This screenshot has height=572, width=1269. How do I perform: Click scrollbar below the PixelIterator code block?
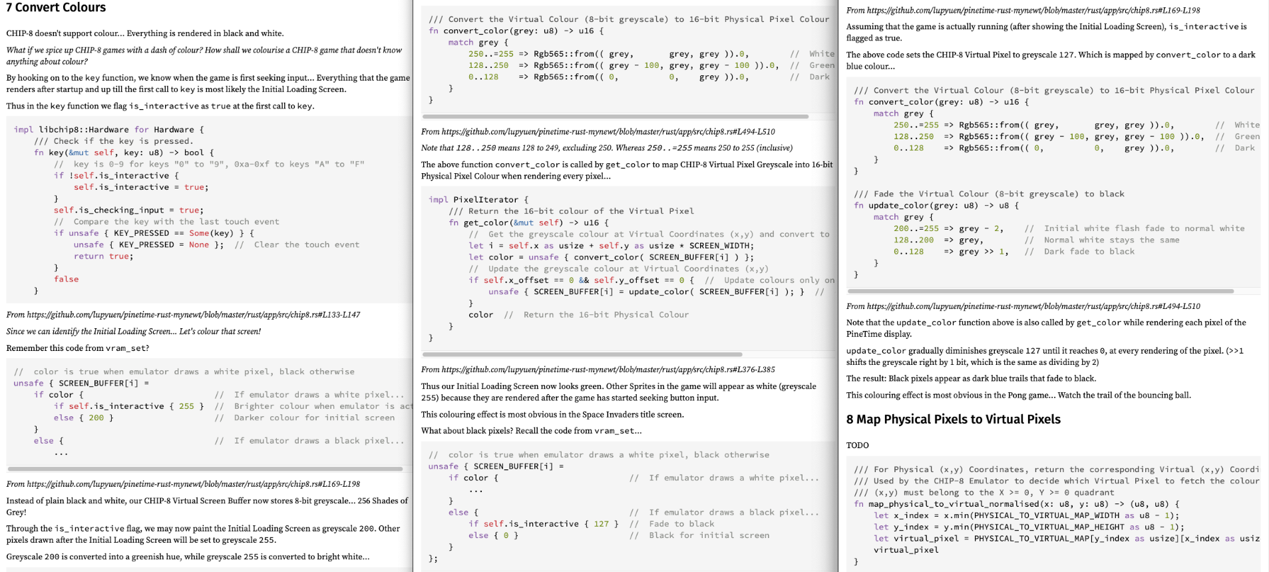point(582,354)
